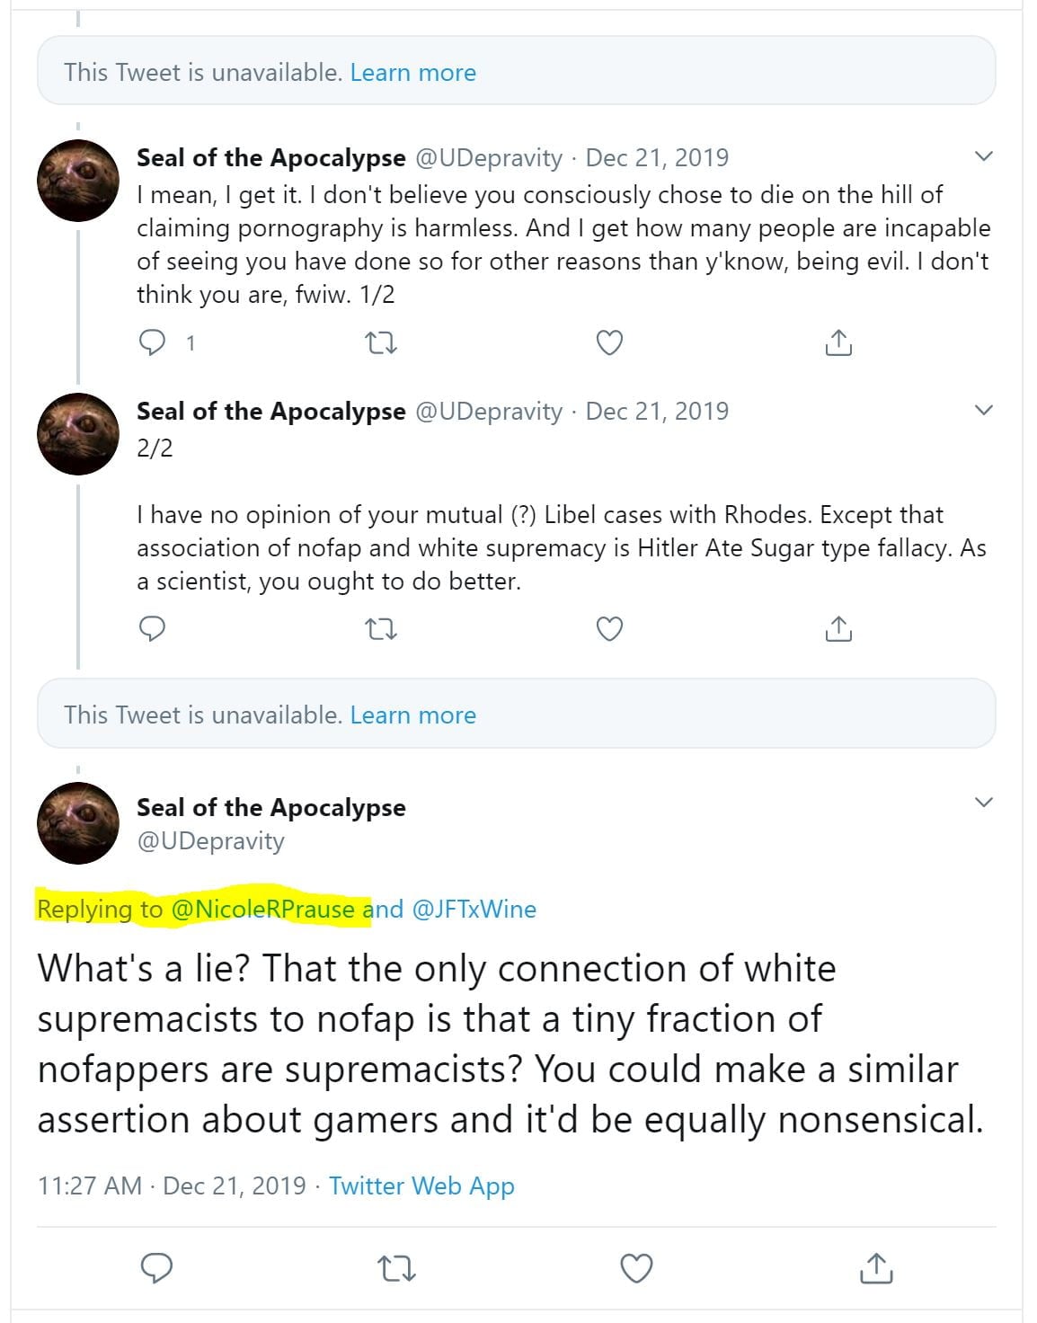This screenshot has height=1323, width=1037.
Task: Like the 2/2 Libel cases tweet
Action: tap(609, 628)
